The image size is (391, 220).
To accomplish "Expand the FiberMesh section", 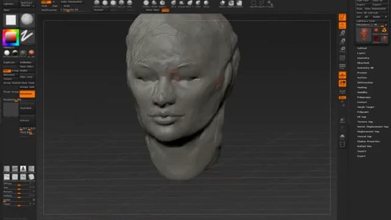I will 363,63.
